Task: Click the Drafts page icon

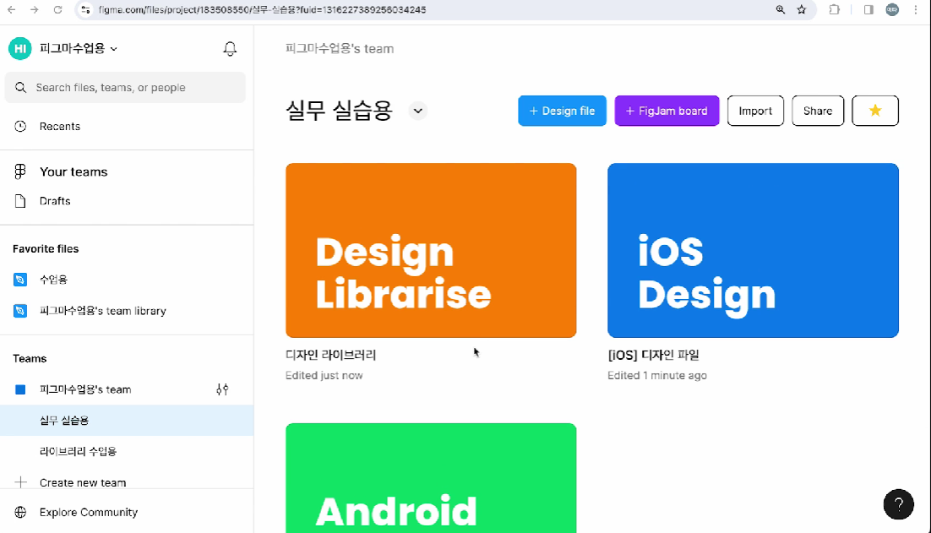Action: pos(20,201)
